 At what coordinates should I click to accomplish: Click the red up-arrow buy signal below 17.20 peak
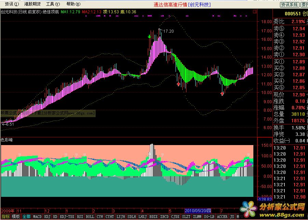coord(178,84)
